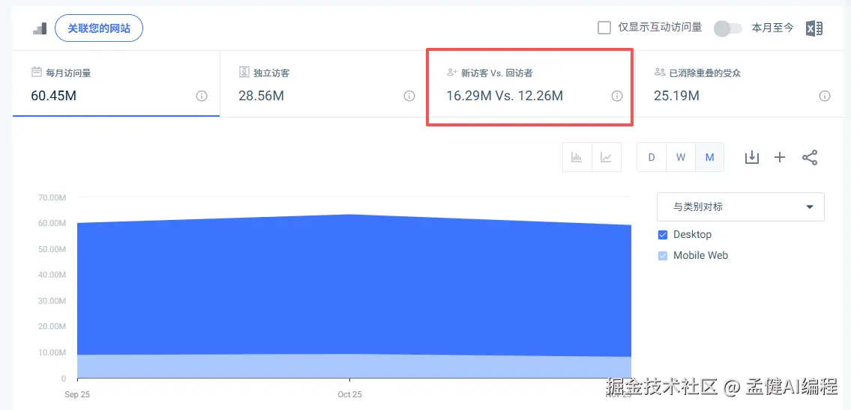Uncheck the Mobile Web series checkbox
Screen dimensions: 851x410
[663, 256]
